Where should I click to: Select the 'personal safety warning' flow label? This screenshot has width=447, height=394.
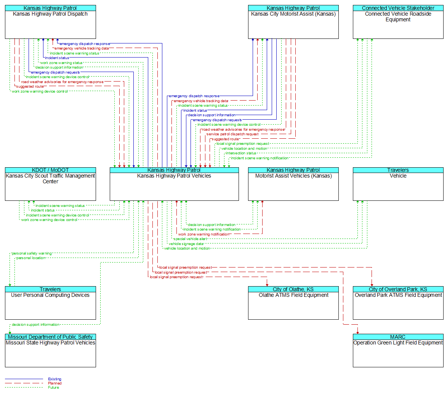(32, 253)
